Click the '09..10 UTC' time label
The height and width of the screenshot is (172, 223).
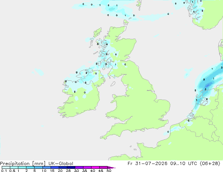(x=184, y=164)
